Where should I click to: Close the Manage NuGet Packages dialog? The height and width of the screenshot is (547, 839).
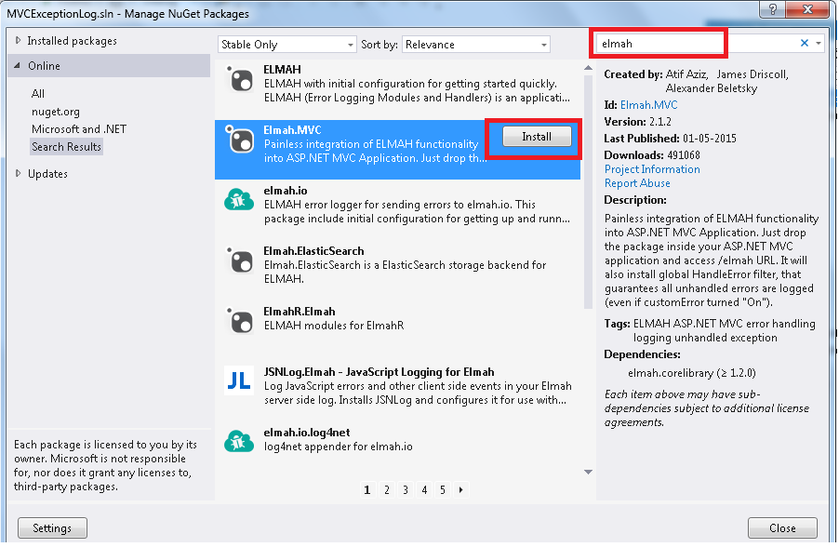(782, 528)
